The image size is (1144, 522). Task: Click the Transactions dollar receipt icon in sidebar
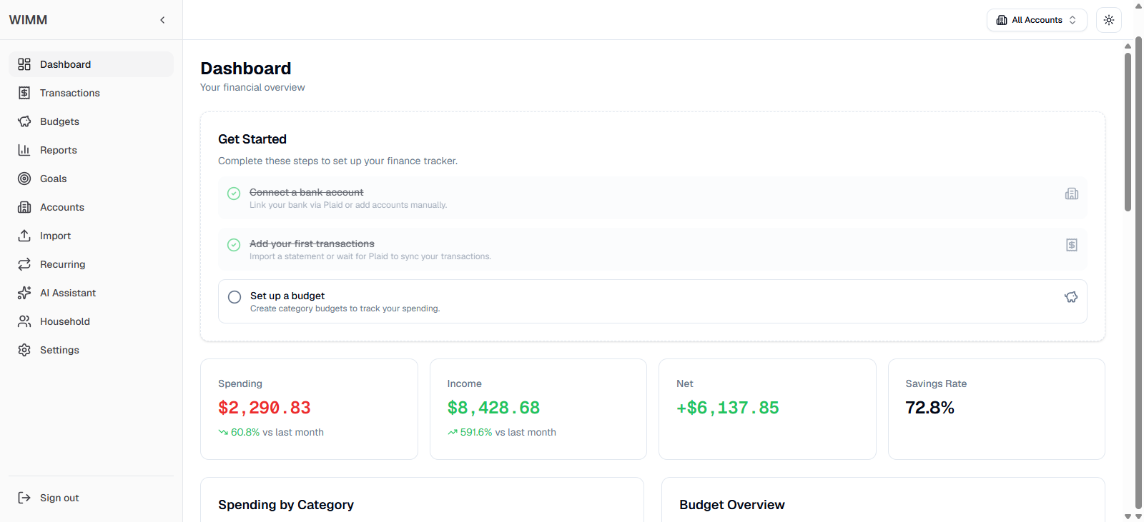pos(24,93)
